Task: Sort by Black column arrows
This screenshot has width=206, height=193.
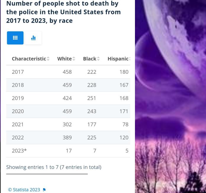Action: (x=98, y=59)
